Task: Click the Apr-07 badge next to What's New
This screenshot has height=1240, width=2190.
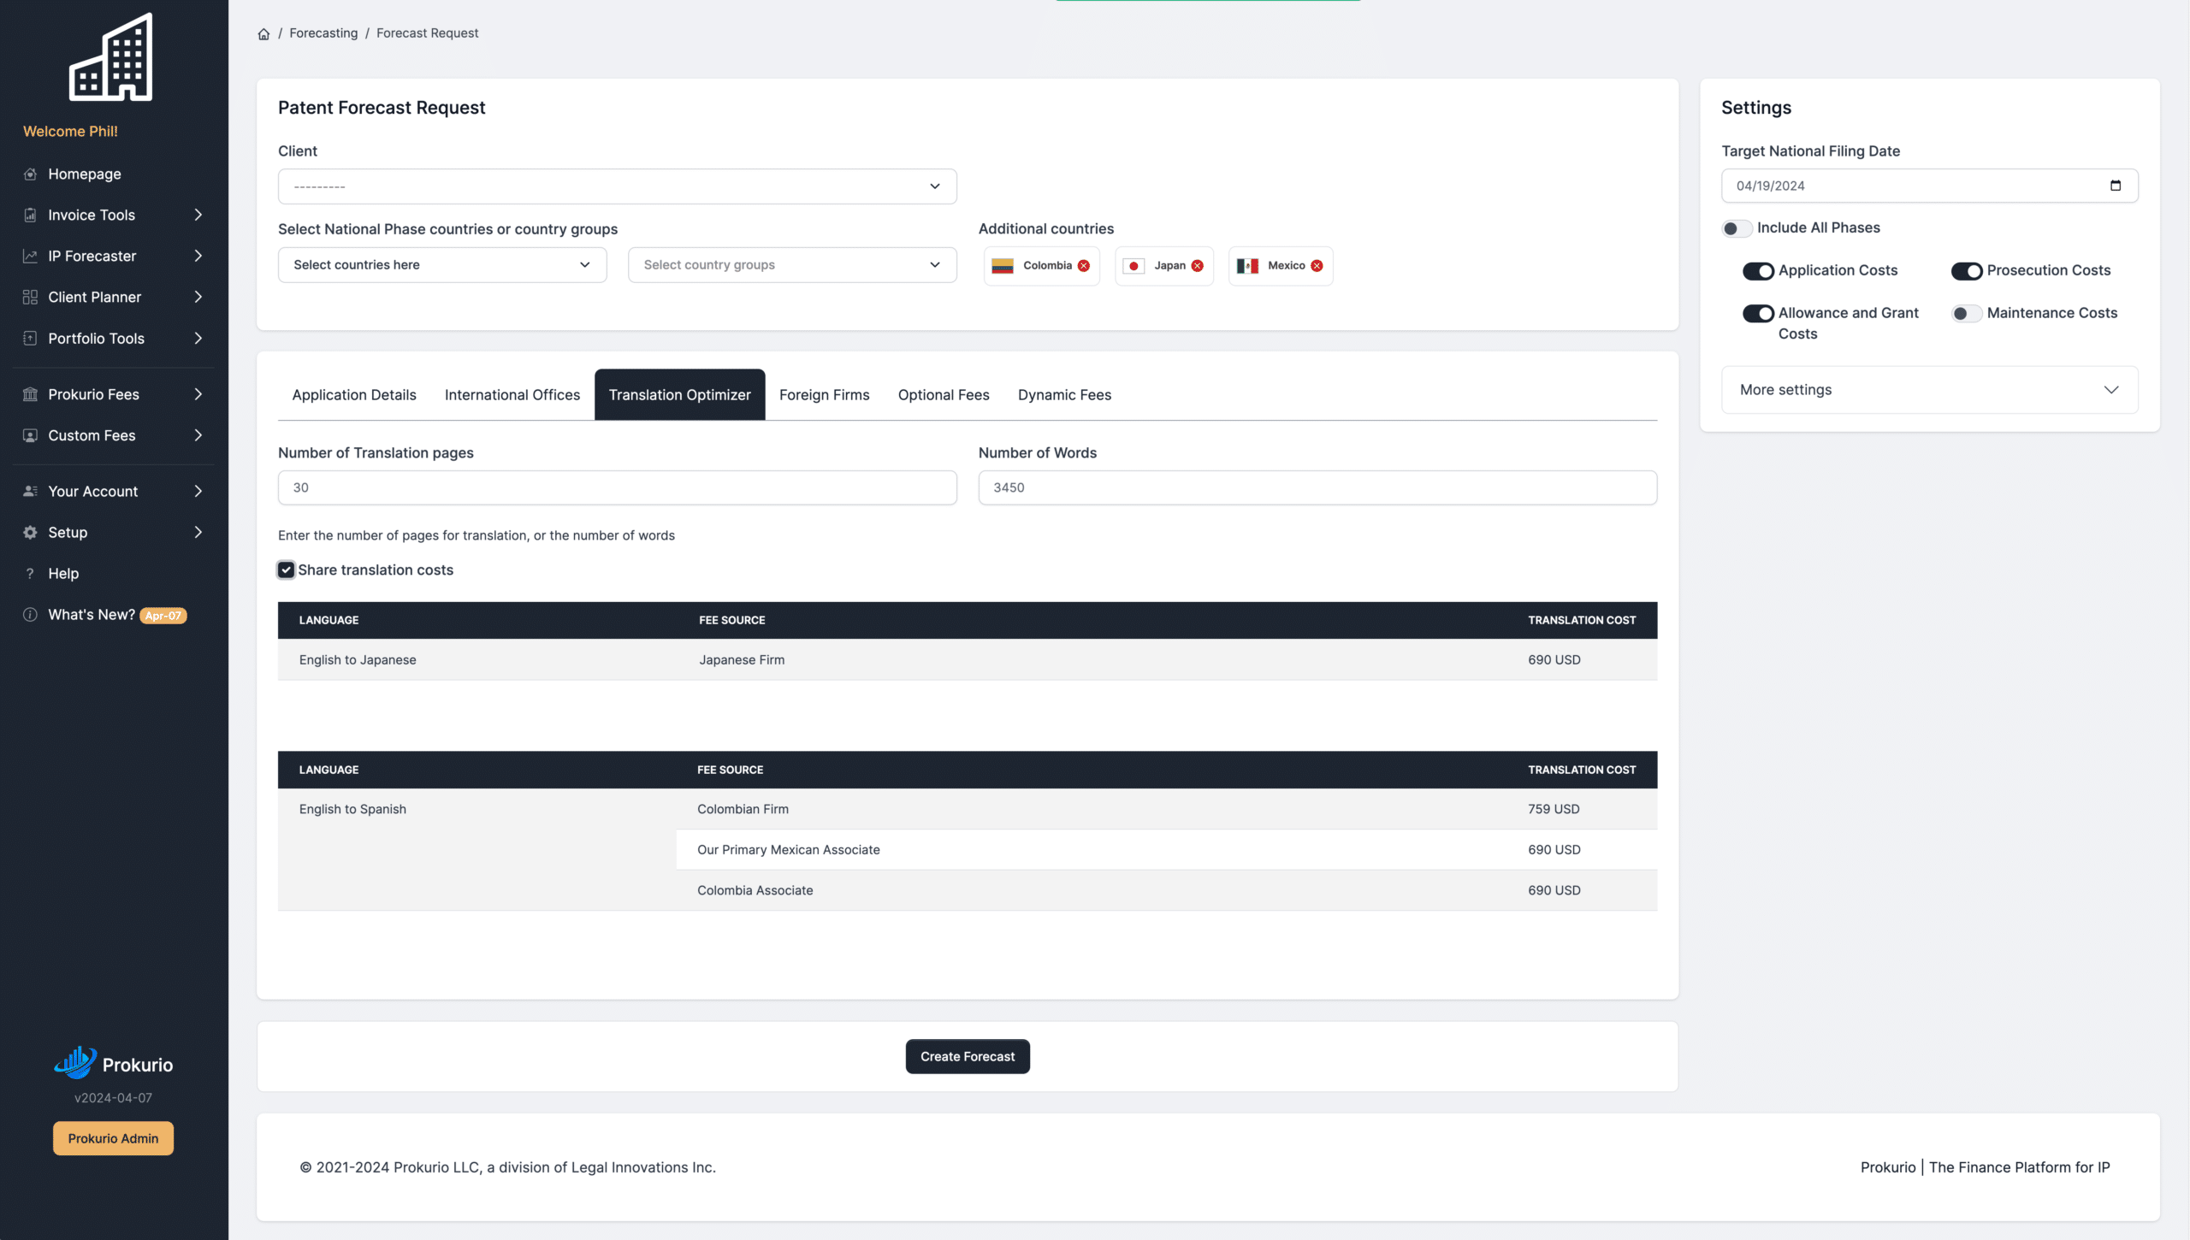Action: (x=163, y=616)
